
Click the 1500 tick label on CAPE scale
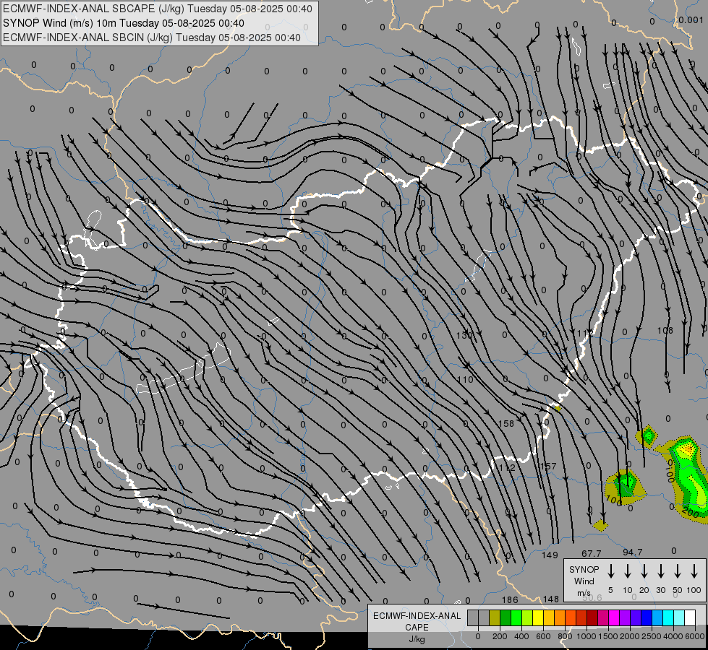coord(607,636)
